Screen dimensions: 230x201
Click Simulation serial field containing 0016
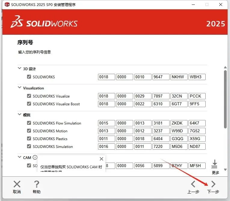(x=106, y=146)
